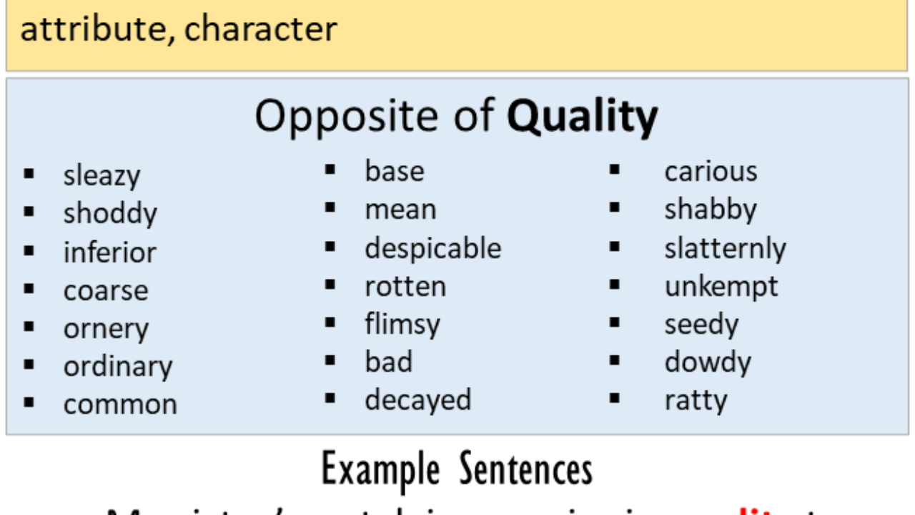Click the word 'sleazy' in the list
The height and width of the screenshot is (515, 915).
(x=102, y=176)
